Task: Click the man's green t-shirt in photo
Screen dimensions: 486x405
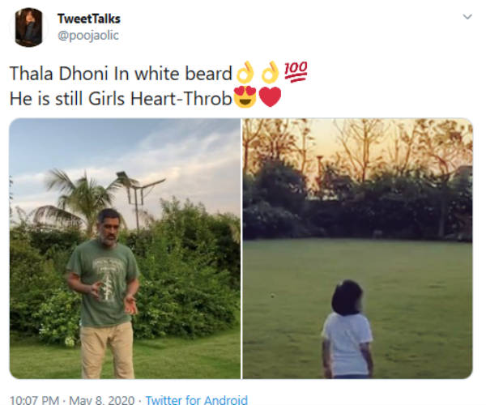Action: tap(103, 283)
